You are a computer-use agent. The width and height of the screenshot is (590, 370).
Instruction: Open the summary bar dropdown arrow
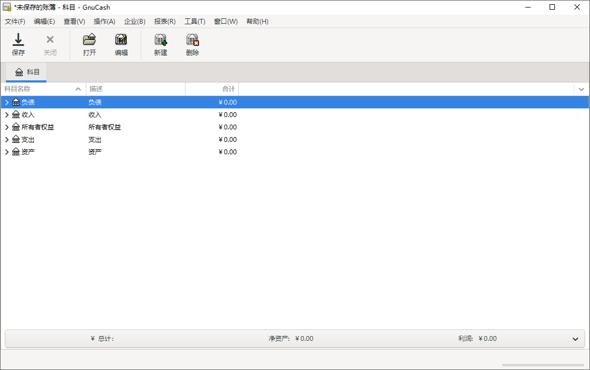[575, 339]
